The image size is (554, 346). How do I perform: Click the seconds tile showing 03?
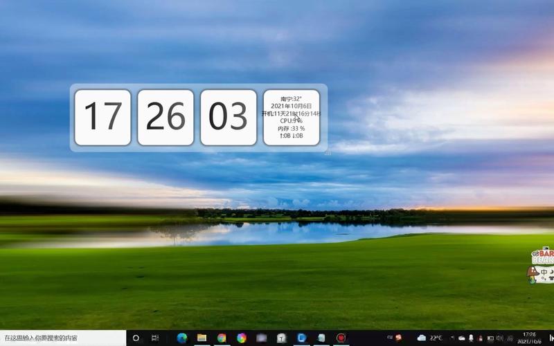229,118
